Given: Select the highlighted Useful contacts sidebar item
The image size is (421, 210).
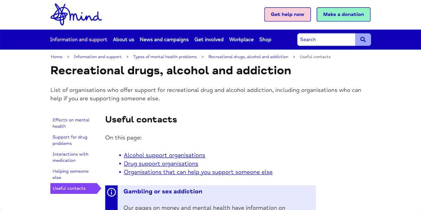Looking at the screenshot, I should click(69, 188).
